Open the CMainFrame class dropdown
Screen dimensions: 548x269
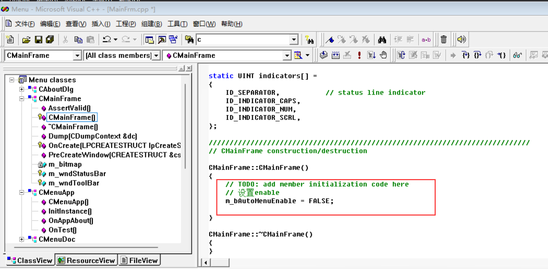[77, 56]
